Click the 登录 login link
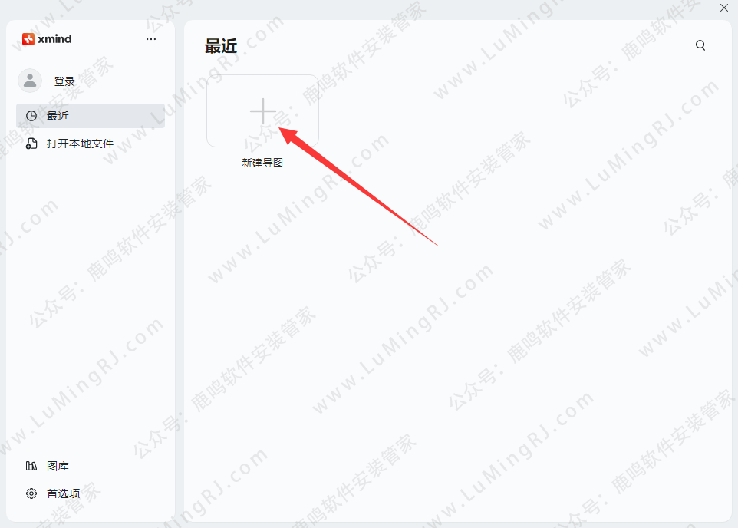 (x=64, y=81)
